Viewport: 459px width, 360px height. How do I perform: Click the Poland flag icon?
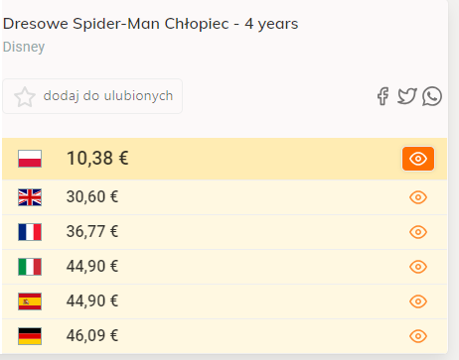tap(30, 159)
